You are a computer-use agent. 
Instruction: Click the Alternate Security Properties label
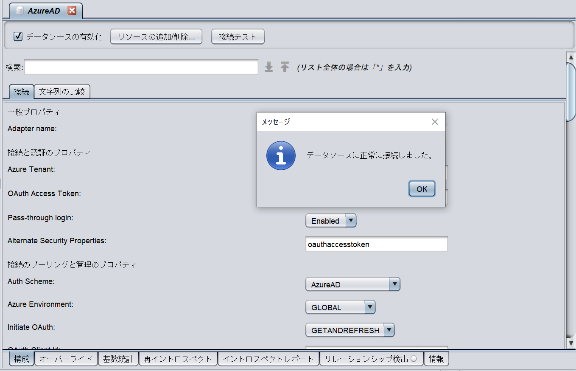[57, 241]
